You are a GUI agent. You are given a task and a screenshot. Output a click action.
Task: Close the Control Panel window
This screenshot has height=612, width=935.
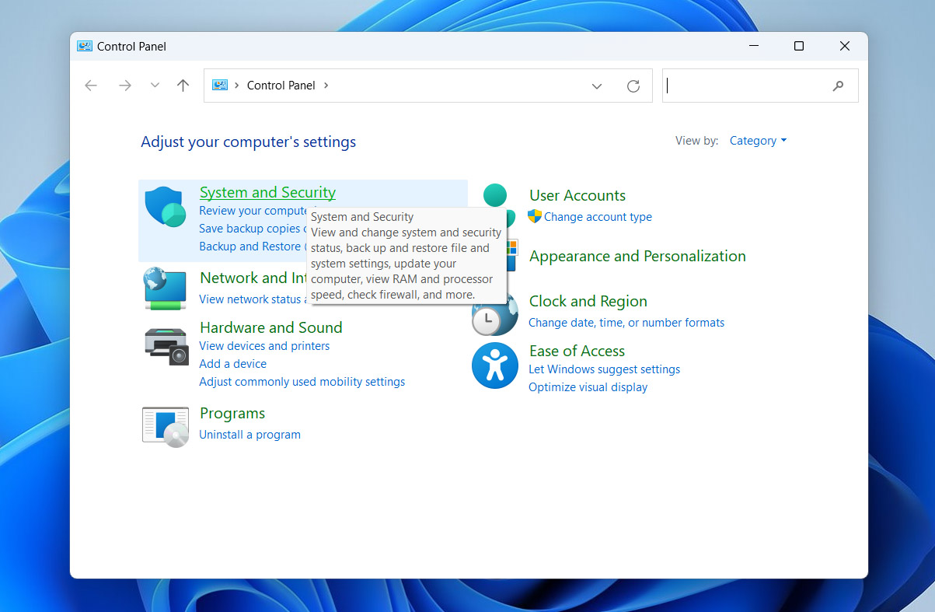(844, 46)
